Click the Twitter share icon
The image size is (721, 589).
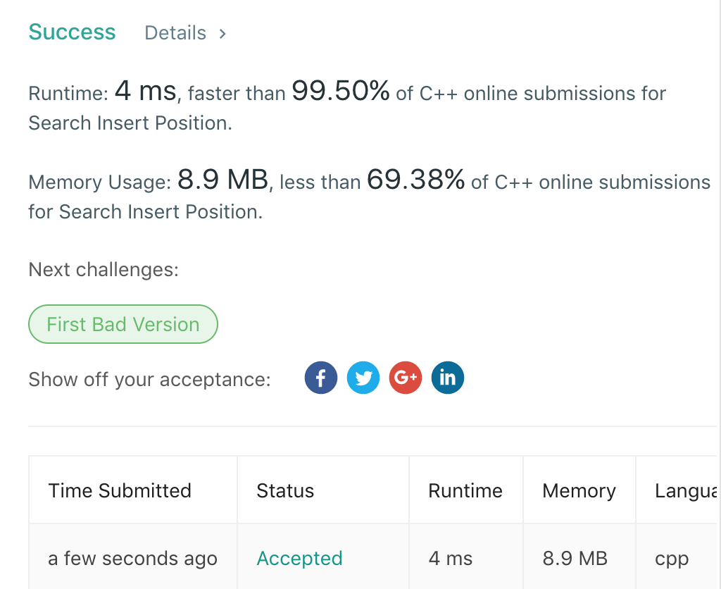pyautogui.click(x=363, y=378)
